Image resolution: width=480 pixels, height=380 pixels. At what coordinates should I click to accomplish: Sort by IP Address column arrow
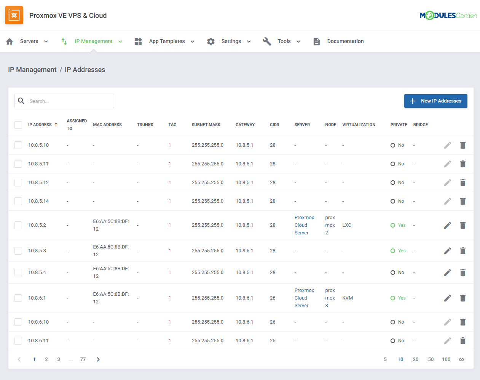(56, 125)
